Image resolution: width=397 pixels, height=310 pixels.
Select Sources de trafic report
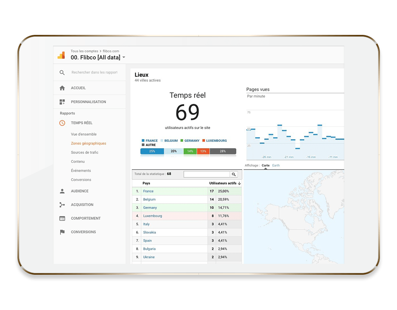pos(85,153)
